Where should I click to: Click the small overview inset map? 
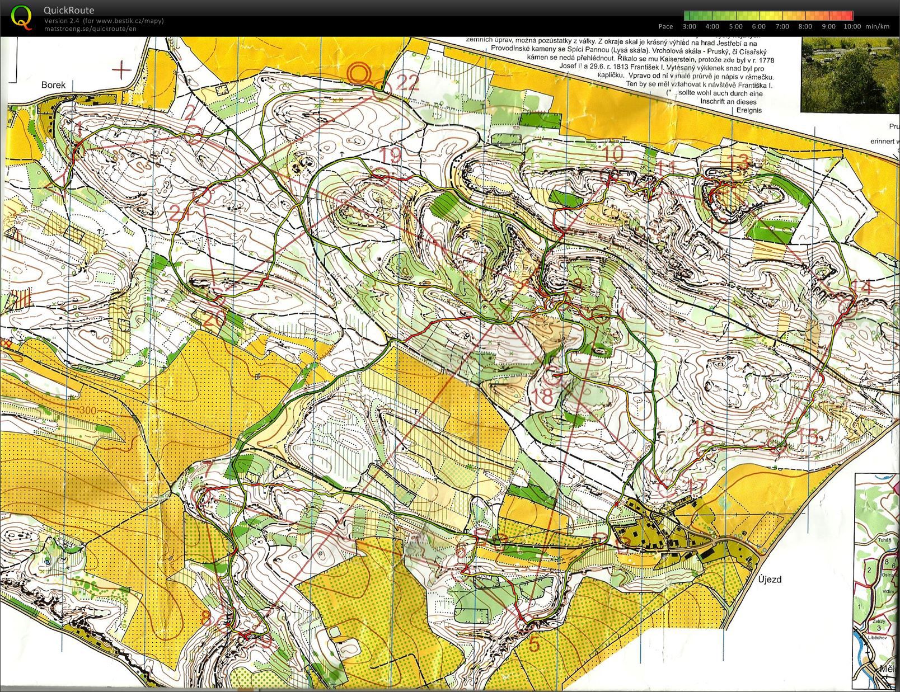pyautogui.click(x=877, y=581)
